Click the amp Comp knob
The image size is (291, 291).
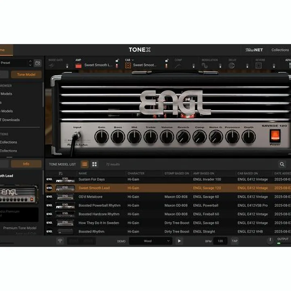(200, 137)
